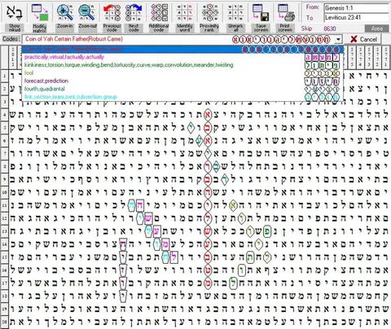Click the Unmark all icon

click(x=235, y=12)
